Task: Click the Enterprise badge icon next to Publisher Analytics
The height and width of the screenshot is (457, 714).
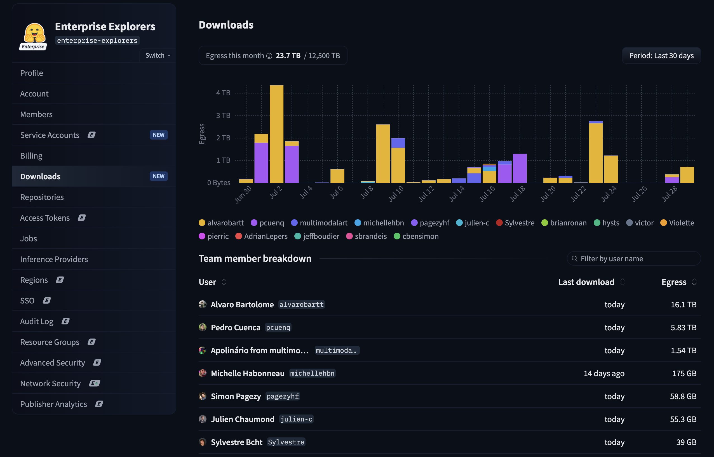Action: [x=99, y=404]
